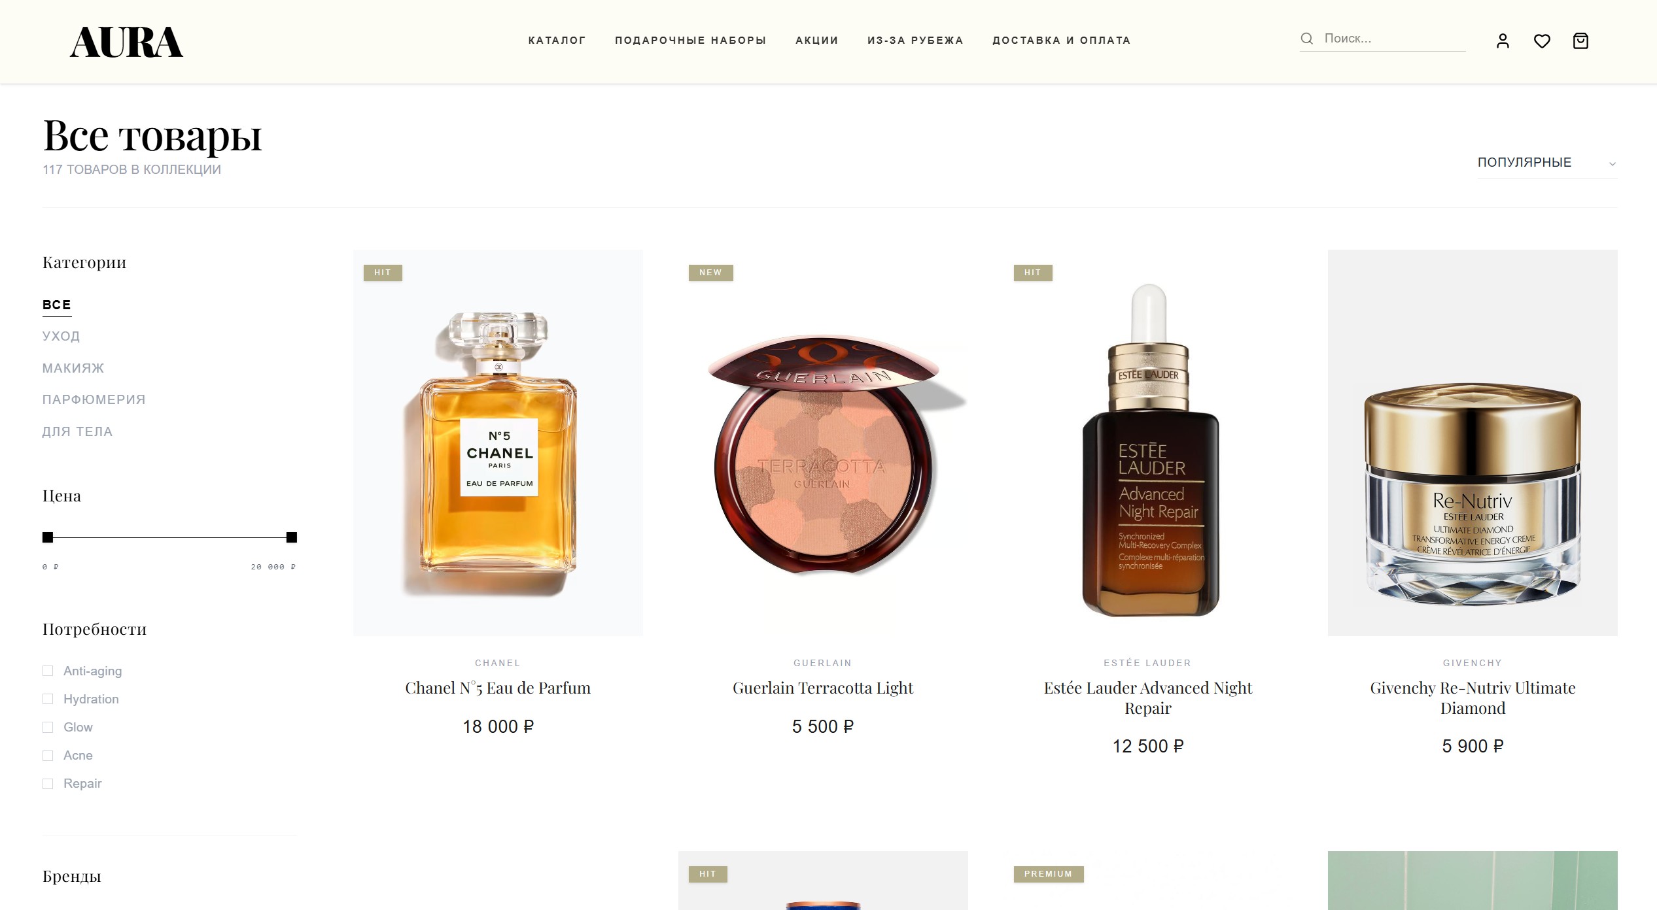Click the sort dropdown chevron arrow
This screenshot has height=910, width=1657.
click(x=1612, y=164)
